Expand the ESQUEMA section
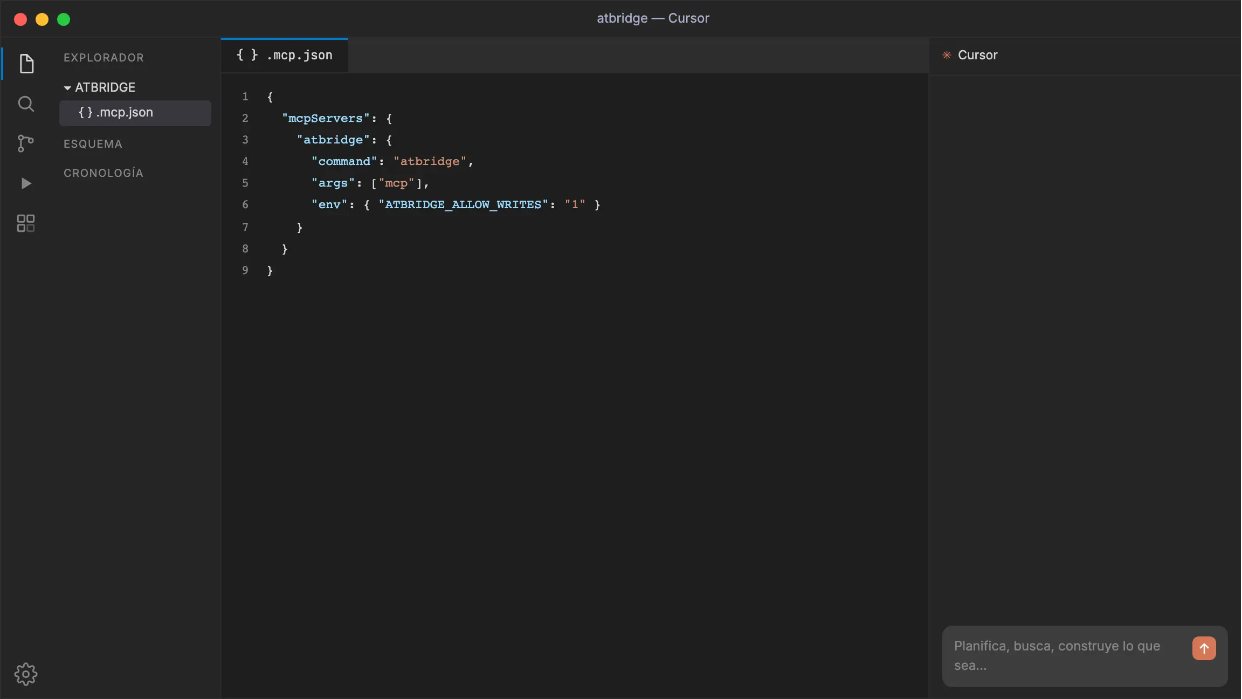The image size is (1242, 699). coord(93,144)
